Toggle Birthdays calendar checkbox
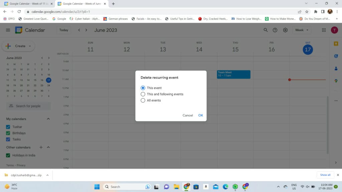The image size is (342, 192). (8, 133)
